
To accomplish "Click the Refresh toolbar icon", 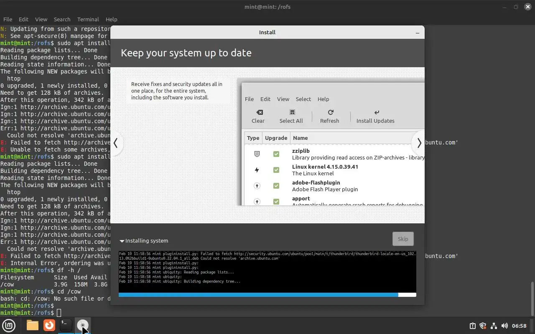I will click(x=331, y=112).
